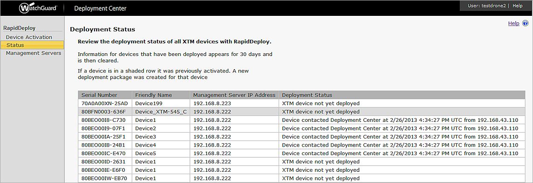Click Deployment Center title in header

pos(100,8)
